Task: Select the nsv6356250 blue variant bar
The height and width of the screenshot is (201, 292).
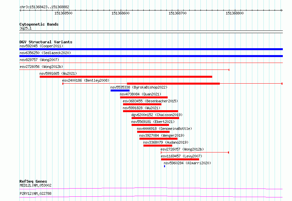Action: click(151, 56)
